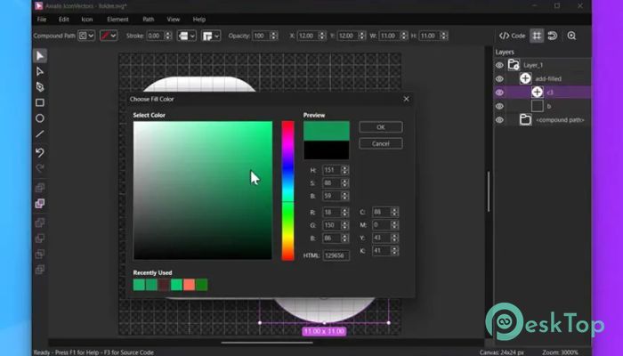The width and height of the screenshot is (623, 356).
Task: Choose the Rectangle shape tool
Action: point(40,103)
